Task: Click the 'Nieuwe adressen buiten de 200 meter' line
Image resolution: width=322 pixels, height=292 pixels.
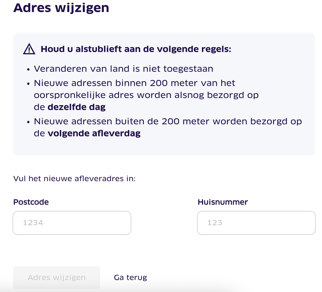Action: [x=168, y=121]
